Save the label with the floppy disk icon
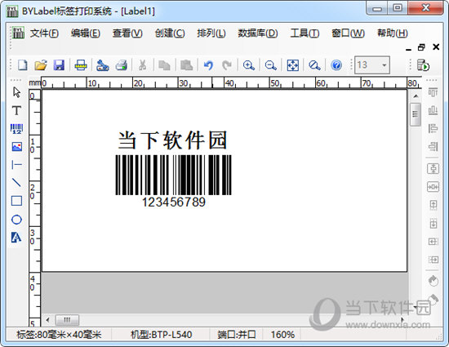 59,65
